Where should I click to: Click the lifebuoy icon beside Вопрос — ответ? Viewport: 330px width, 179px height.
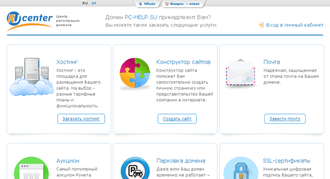pyautogui.click(x=167, y=4)
